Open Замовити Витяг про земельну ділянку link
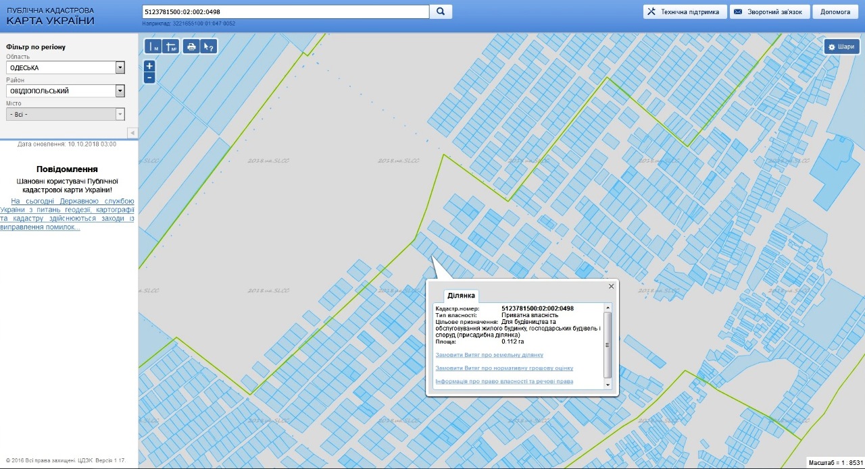The image size is (865, 469). click(x=489, y=355)
